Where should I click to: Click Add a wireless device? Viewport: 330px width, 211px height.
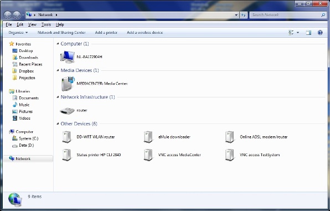pyautogui.click(x=145, y=33)
